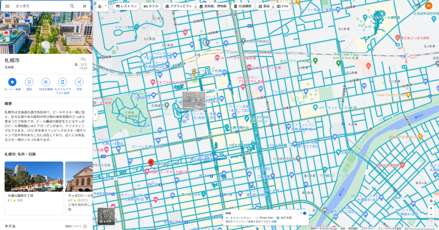Open the あ input method dropdown arrow
Image resolution: width=439 pixels, height=230 pixels.
click(106, 6)
